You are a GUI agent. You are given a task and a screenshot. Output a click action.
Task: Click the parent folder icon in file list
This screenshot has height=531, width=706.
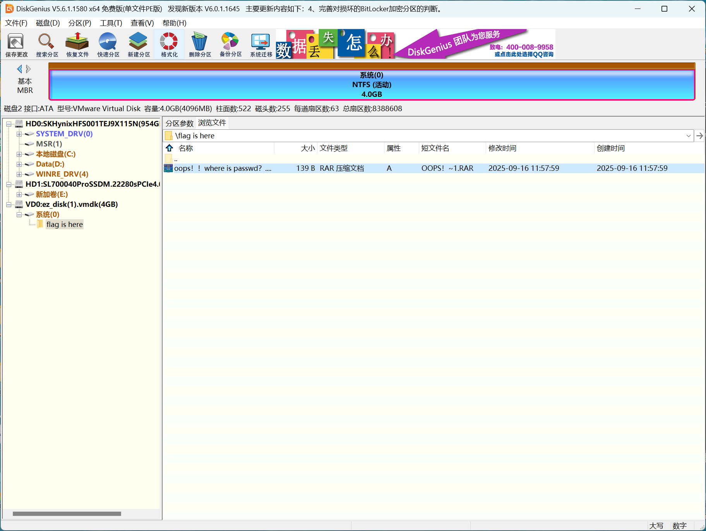[x=168, y=158]
